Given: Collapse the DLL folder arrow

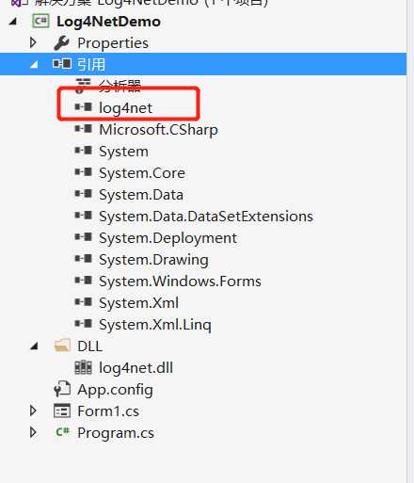Looking at the screenshot, I should point(34,346).
